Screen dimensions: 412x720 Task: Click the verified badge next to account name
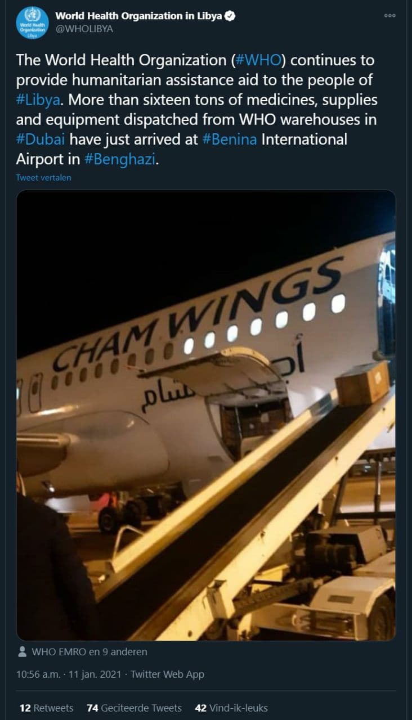(230, 16)
